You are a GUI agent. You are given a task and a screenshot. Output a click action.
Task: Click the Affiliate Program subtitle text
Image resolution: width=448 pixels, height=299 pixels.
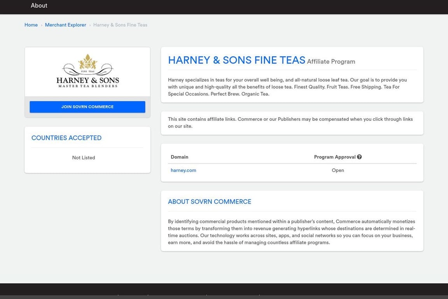pyautogui.click(x=331, y=62)
